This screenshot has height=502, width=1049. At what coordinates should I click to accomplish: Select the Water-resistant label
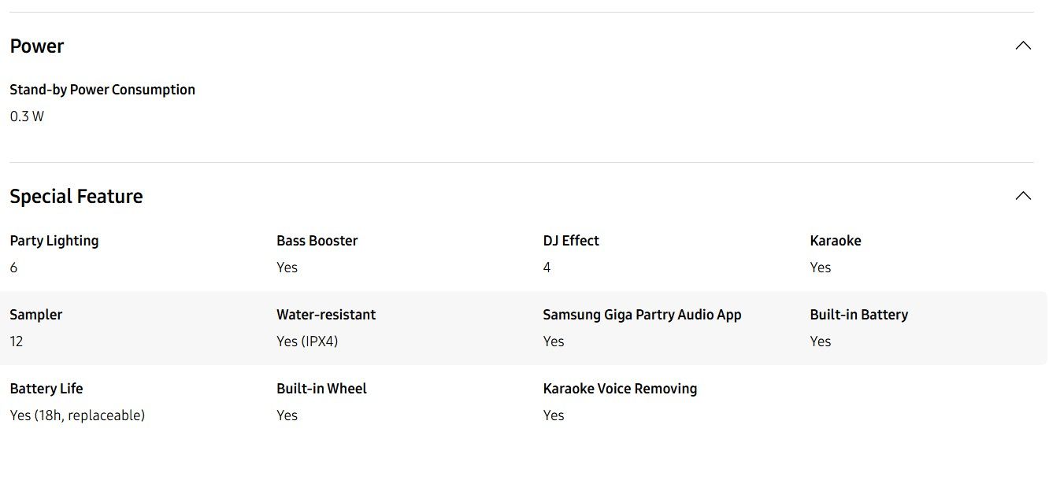[x=326, y=315]
